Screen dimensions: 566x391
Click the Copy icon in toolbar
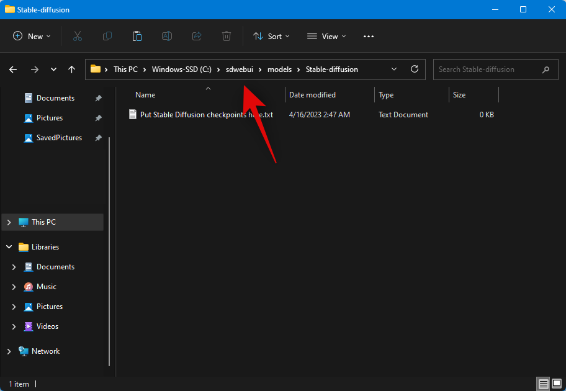(x=107, y=37)
